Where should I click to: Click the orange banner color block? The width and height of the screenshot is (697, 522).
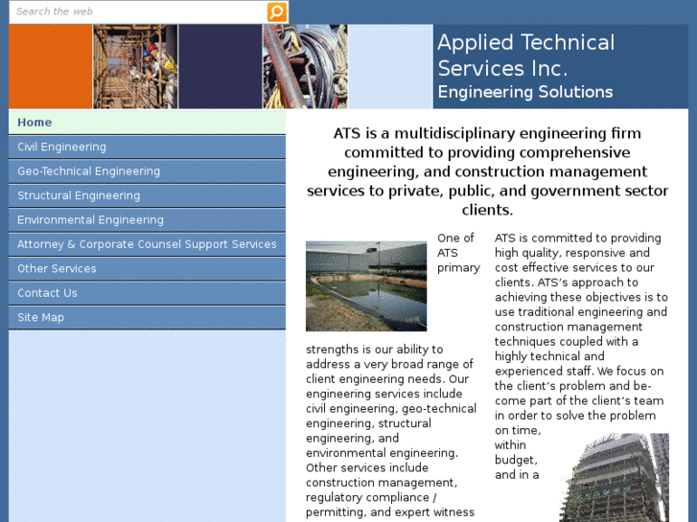pos(51,67)
